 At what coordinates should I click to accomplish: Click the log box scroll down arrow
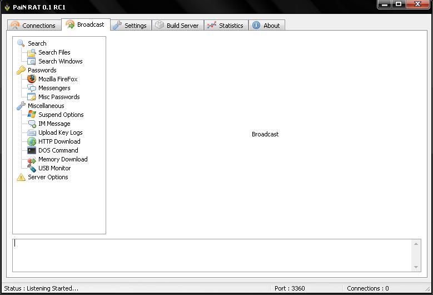click(416, 267)
